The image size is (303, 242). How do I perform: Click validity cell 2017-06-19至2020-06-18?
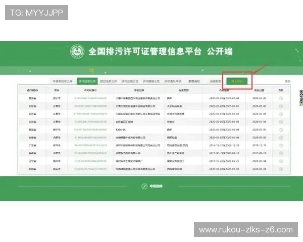pos(224,153)
